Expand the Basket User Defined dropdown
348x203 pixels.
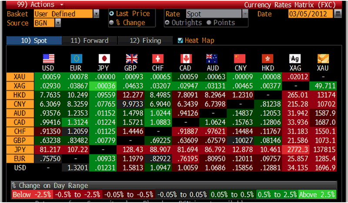[x=96, y=14]
